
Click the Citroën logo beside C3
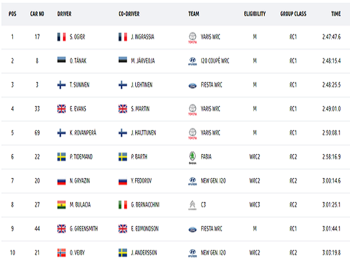point(192,206)
